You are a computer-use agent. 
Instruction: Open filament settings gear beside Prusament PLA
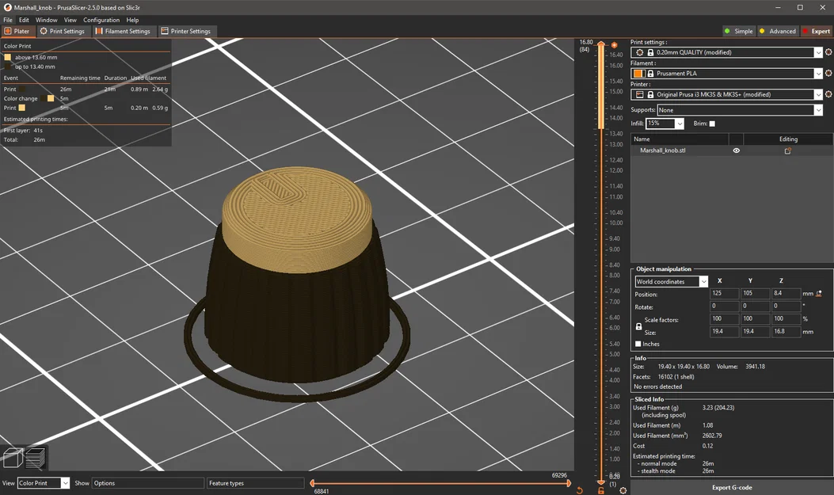(x=828, y=74)
